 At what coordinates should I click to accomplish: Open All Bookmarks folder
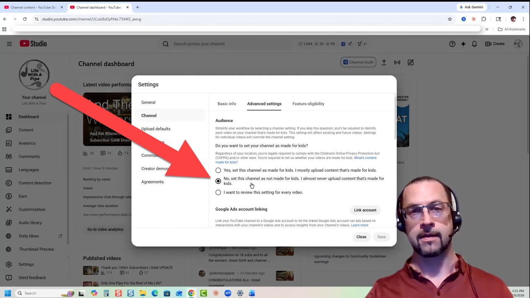[x=512, y=29]
